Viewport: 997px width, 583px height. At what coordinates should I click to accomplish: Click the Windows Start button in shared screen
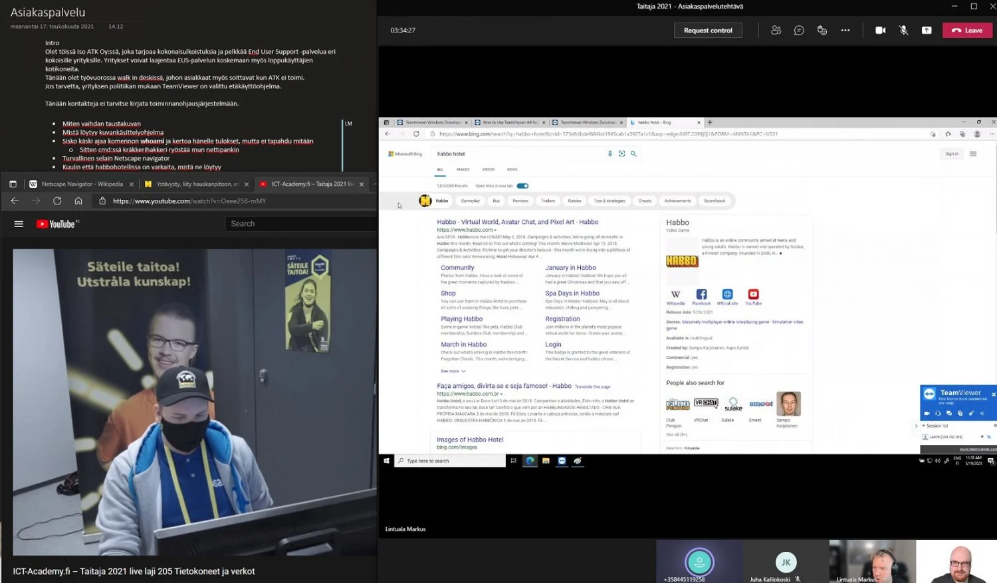386,461
